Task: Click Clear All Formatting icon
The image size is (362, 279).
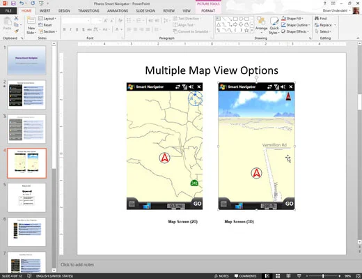Action: click(120, 21)
